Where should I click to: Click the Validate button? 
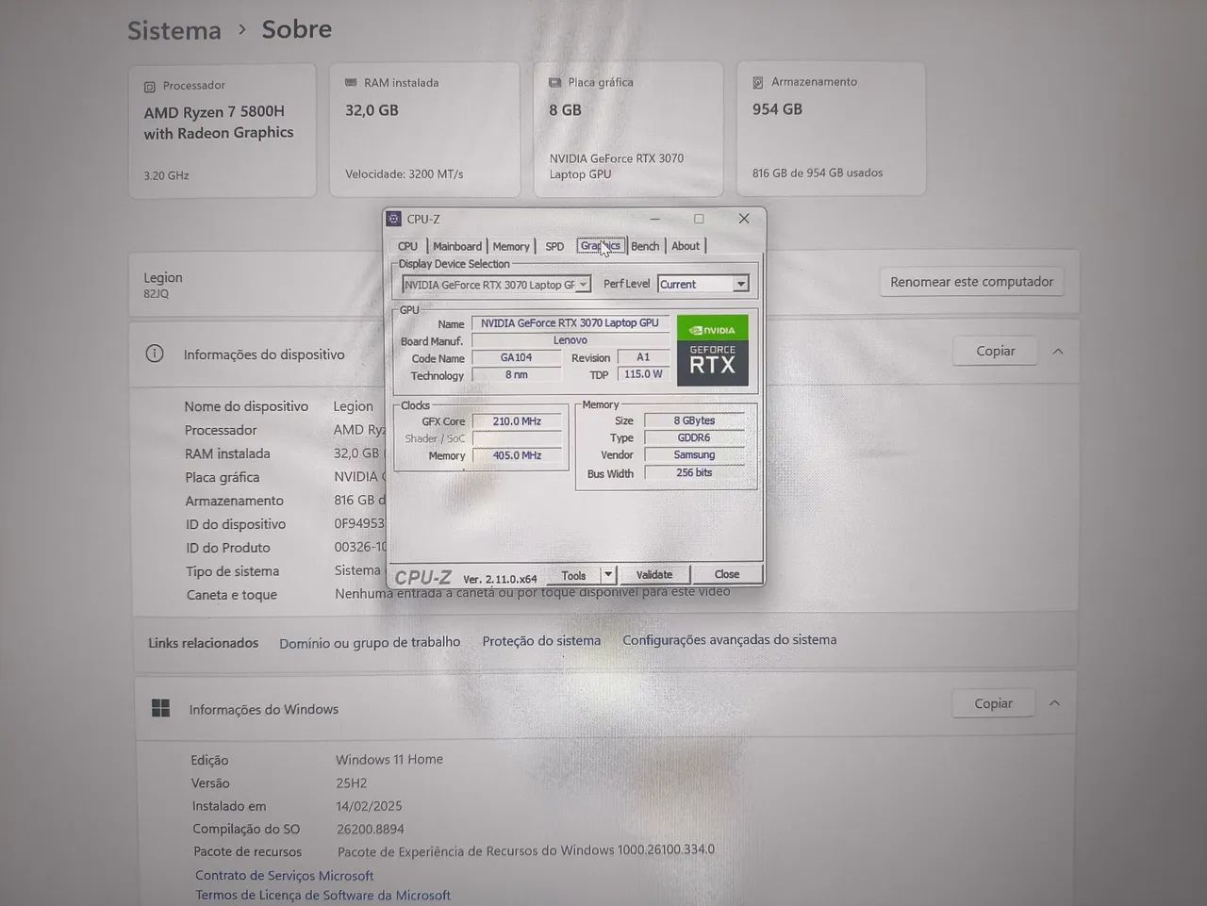[x=654, y=574]
